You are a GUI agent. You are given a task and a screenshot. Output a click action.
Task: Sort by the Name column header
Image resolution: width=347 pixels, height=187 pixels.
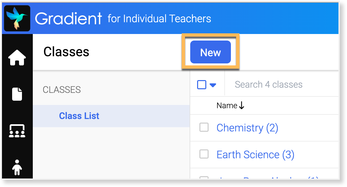[x=227, y=106]
